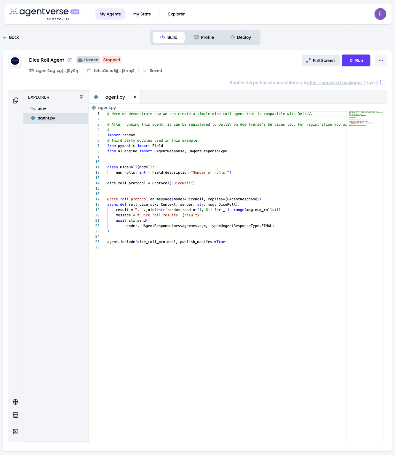This screenshot has width=395, height=455.
Task: Click the EXPLORER panel heading
Action: pyautogui.click(x=39, y=97)
